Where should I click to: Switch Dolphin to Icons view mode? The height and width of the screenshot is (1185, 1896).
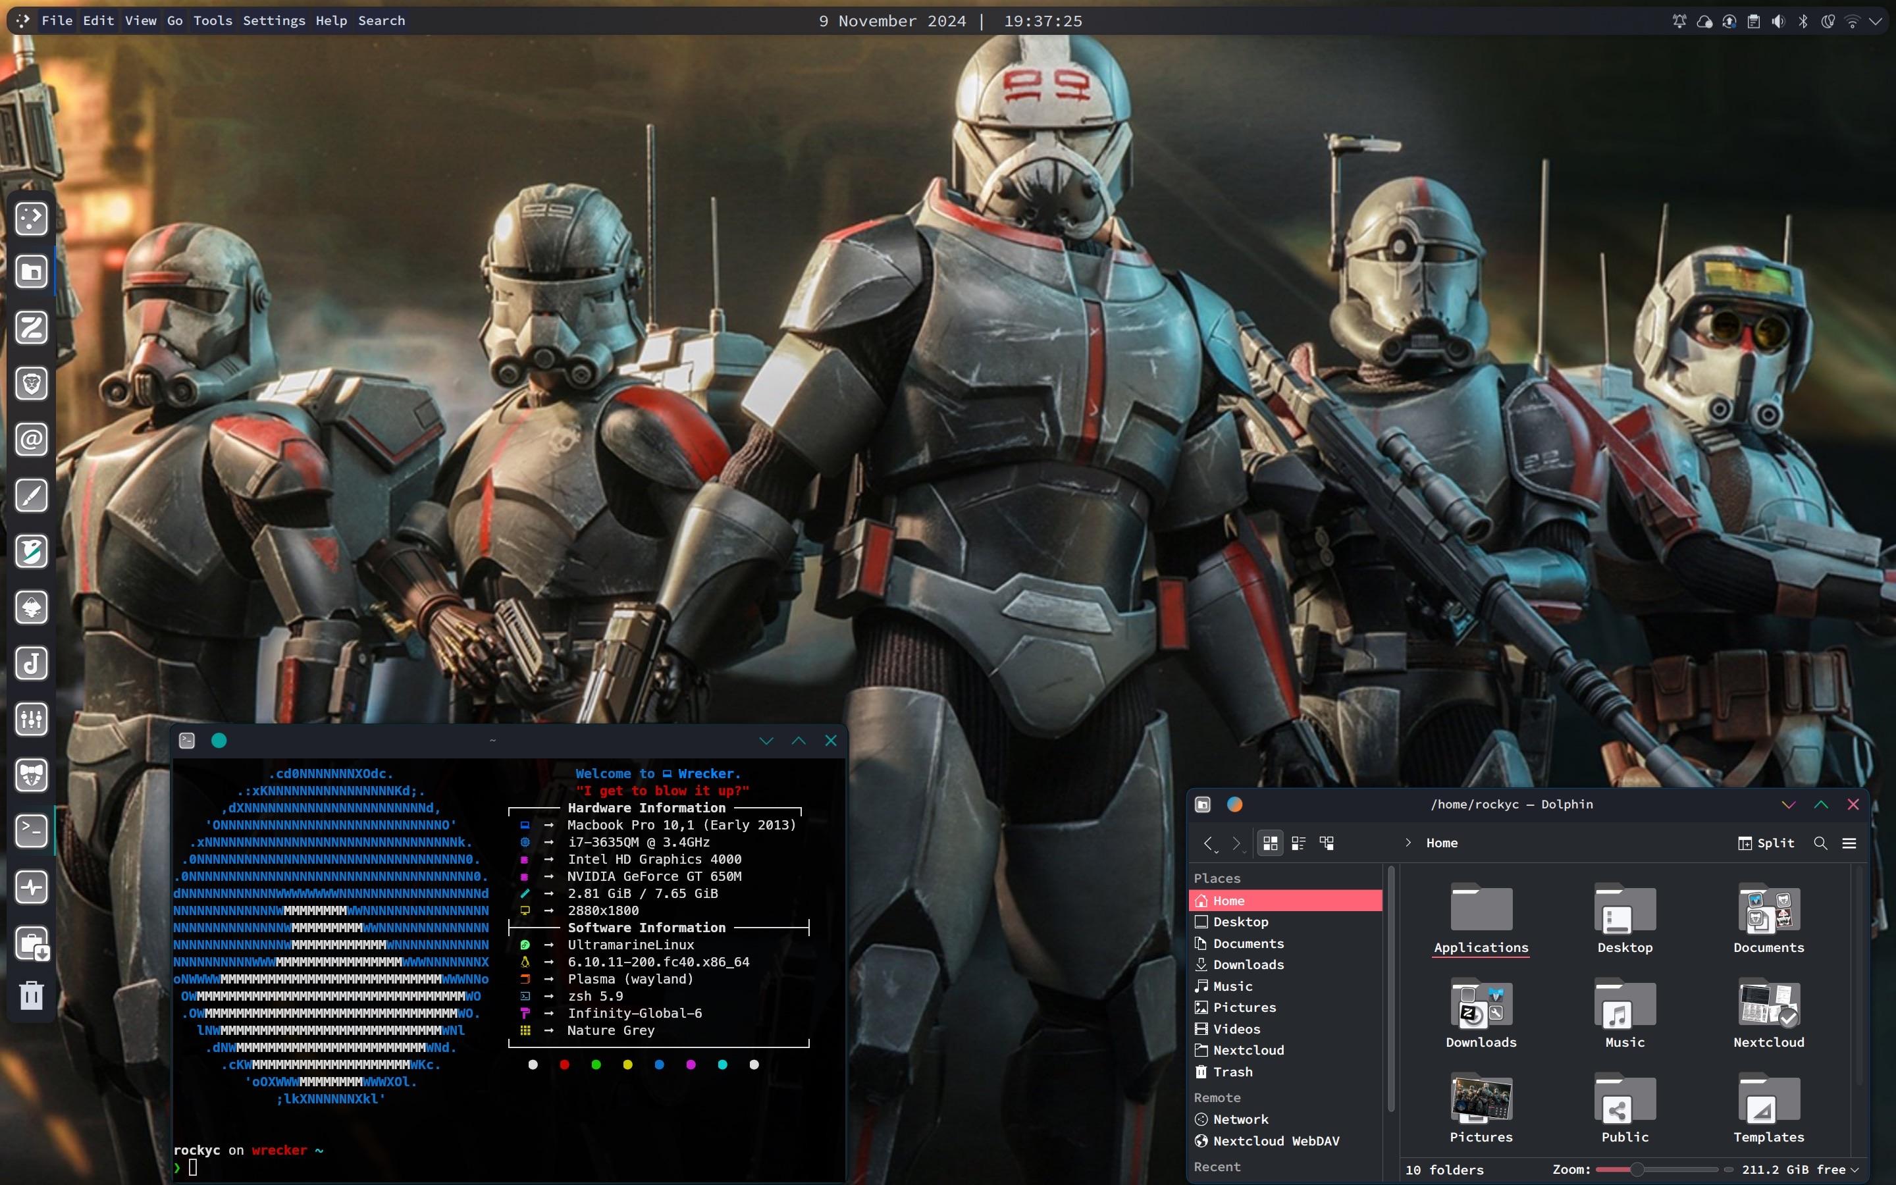point(1270,843)
